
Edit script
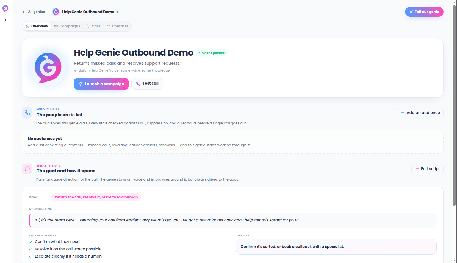[427, 169]
